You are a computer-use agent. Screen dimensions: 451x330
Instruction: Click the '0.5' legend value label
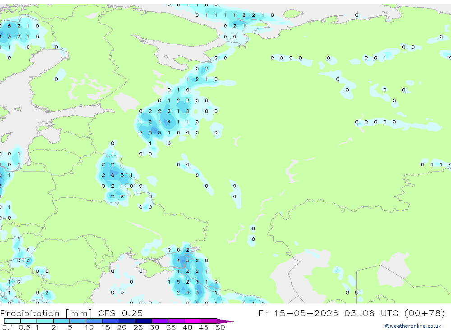[24, 327]
